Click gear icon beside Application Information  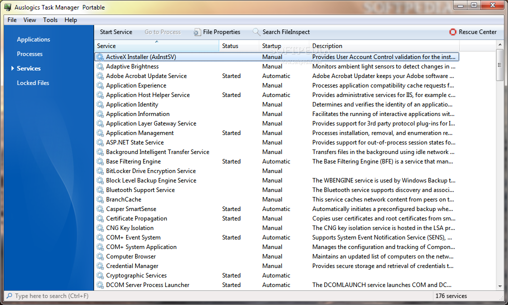100,114
